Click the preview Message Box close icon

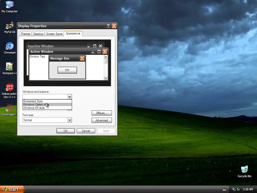[82, 58]
